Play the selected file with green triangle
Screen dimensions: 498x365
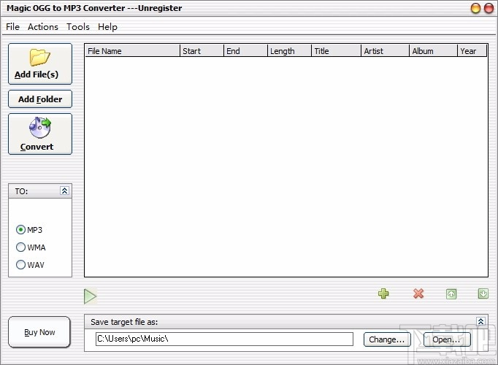pos(91,296)
